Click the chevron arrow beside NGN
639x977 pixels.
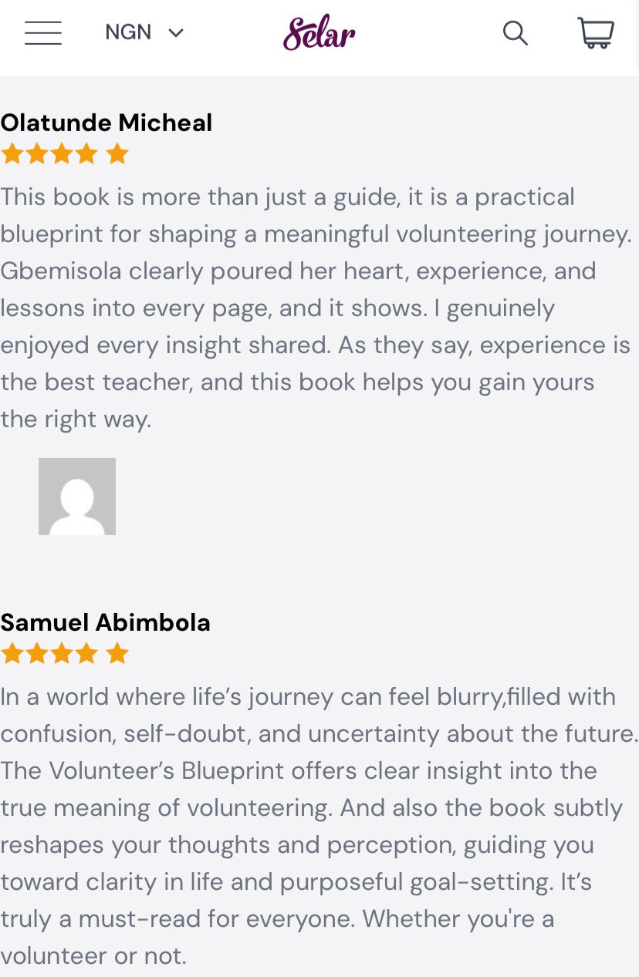pos(176,33)
